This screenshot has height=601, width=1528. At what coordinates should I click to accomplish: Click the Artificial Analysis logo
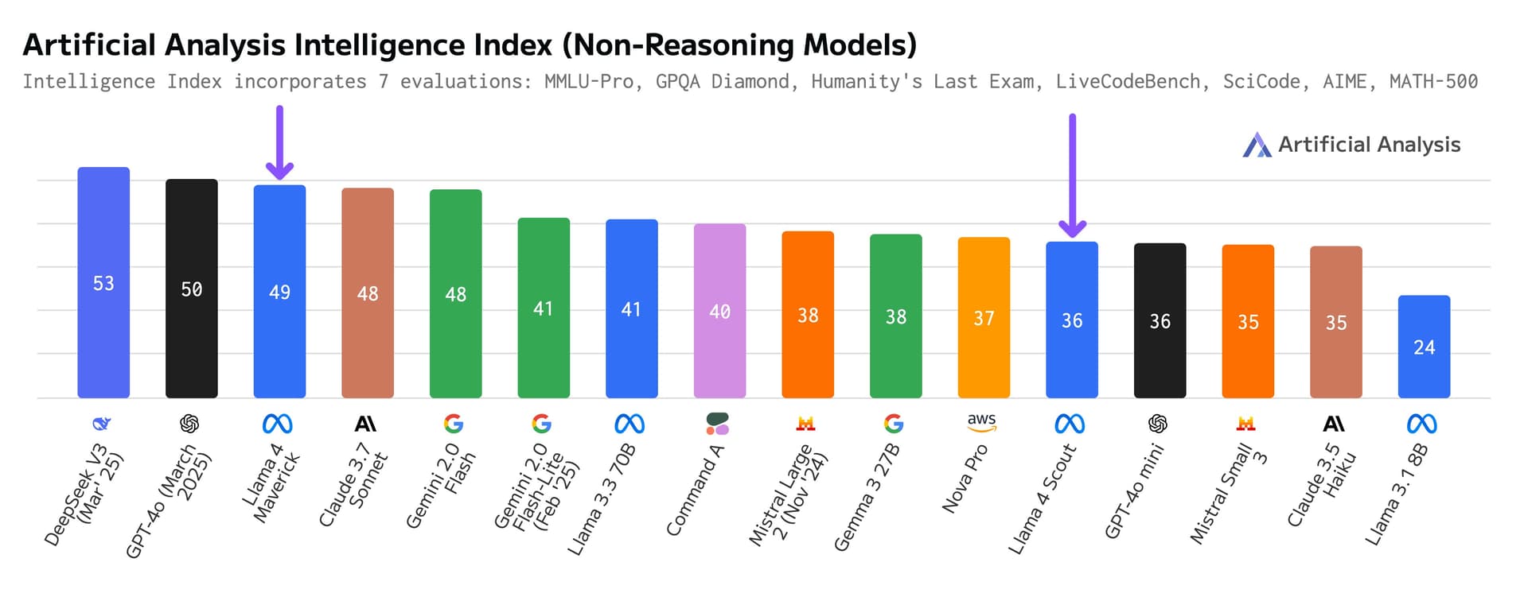[1351, 145]
